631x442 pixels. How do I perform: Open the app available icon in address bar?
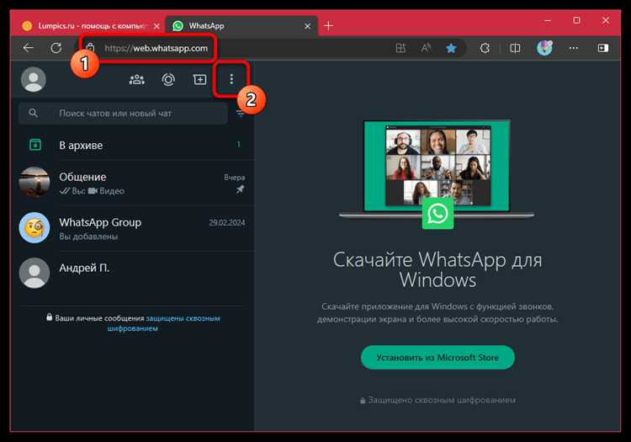tap(400, 48)
